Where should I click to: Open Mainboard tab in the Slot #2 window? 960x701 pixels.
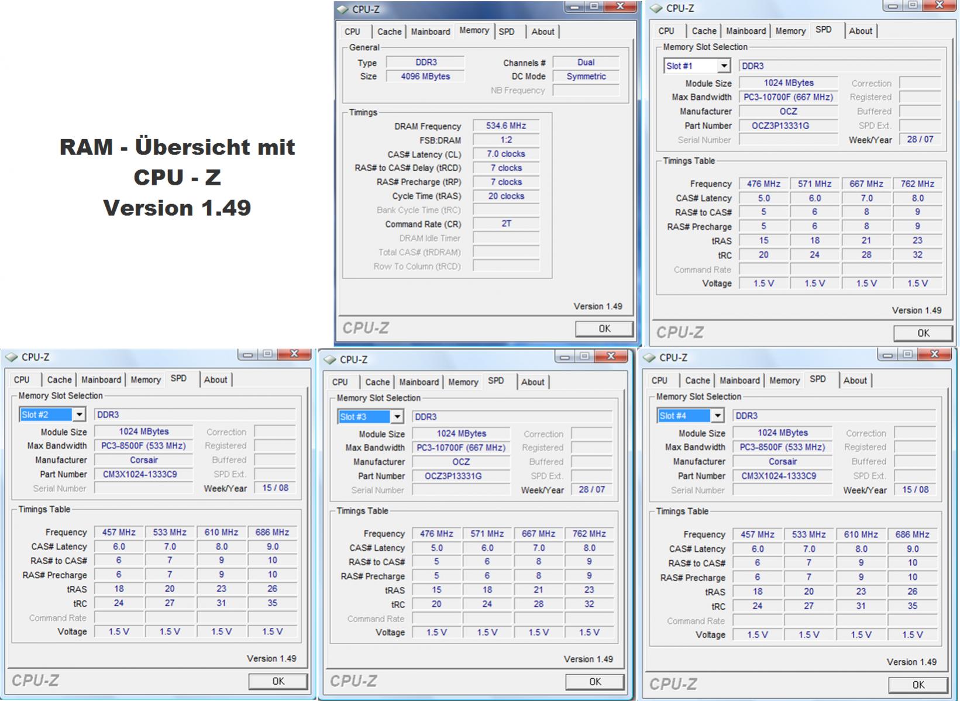tap(101, 379)
